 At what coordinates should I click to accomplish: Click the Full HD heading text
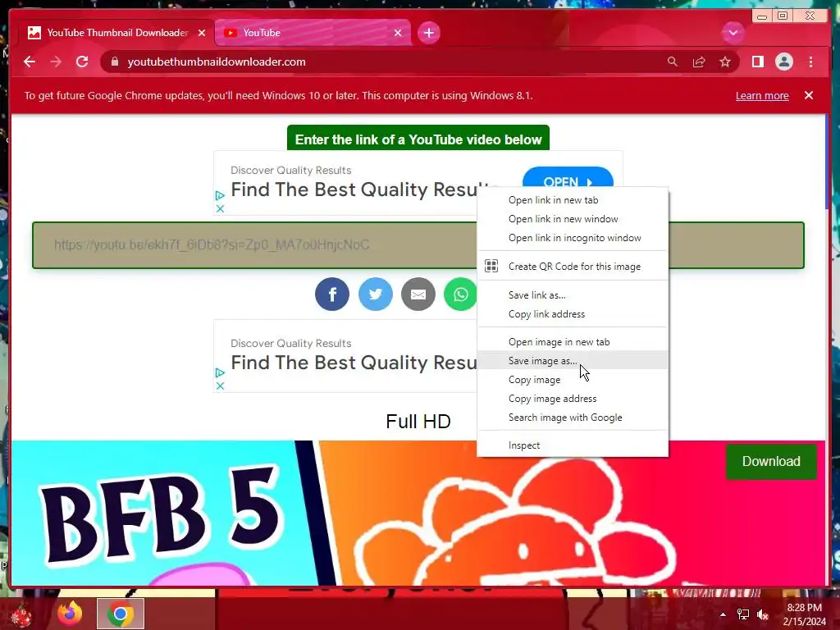pos(418,422)
